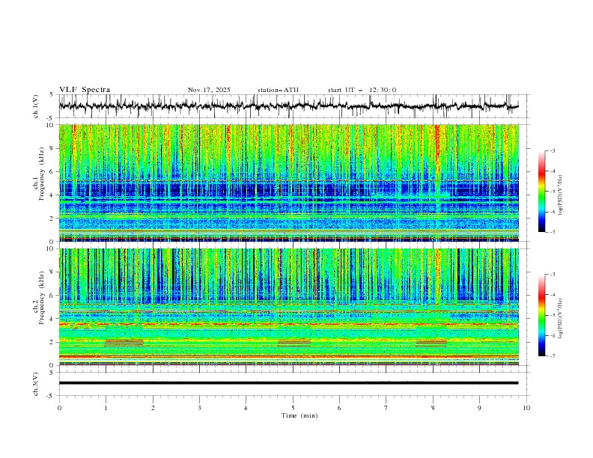Click the gray band near minute 5 in ch.2
The height and width of the screenshot is (458, 593).
294,343
